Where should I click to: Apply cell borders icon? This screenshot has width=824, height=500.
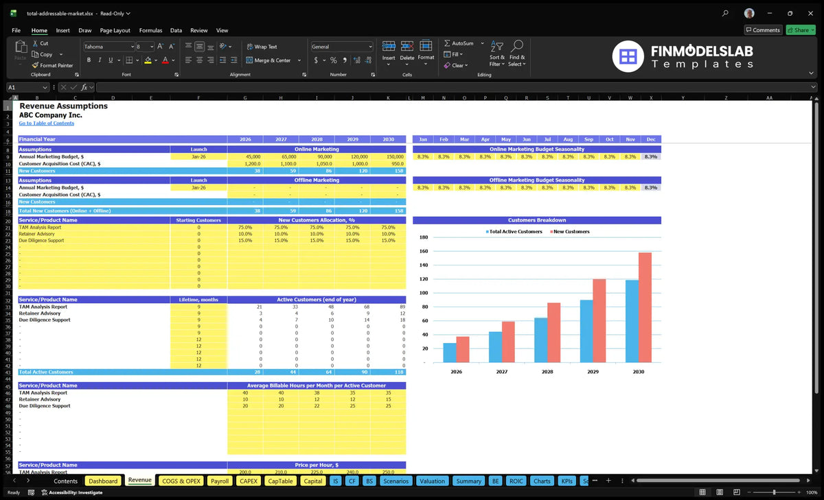[x=128, y=60]
